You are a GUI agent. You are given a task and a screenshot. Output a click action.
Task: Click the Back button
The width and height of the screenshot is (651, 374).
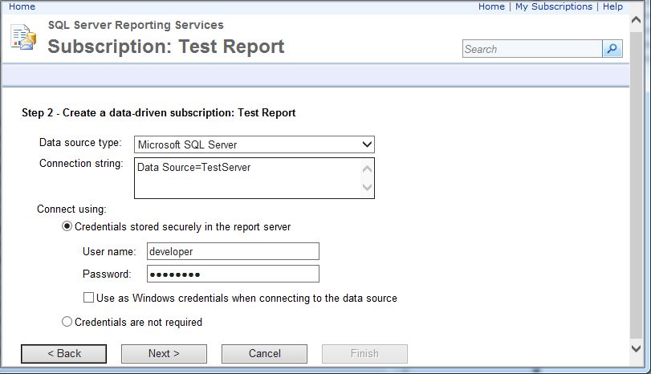[63, 353]
